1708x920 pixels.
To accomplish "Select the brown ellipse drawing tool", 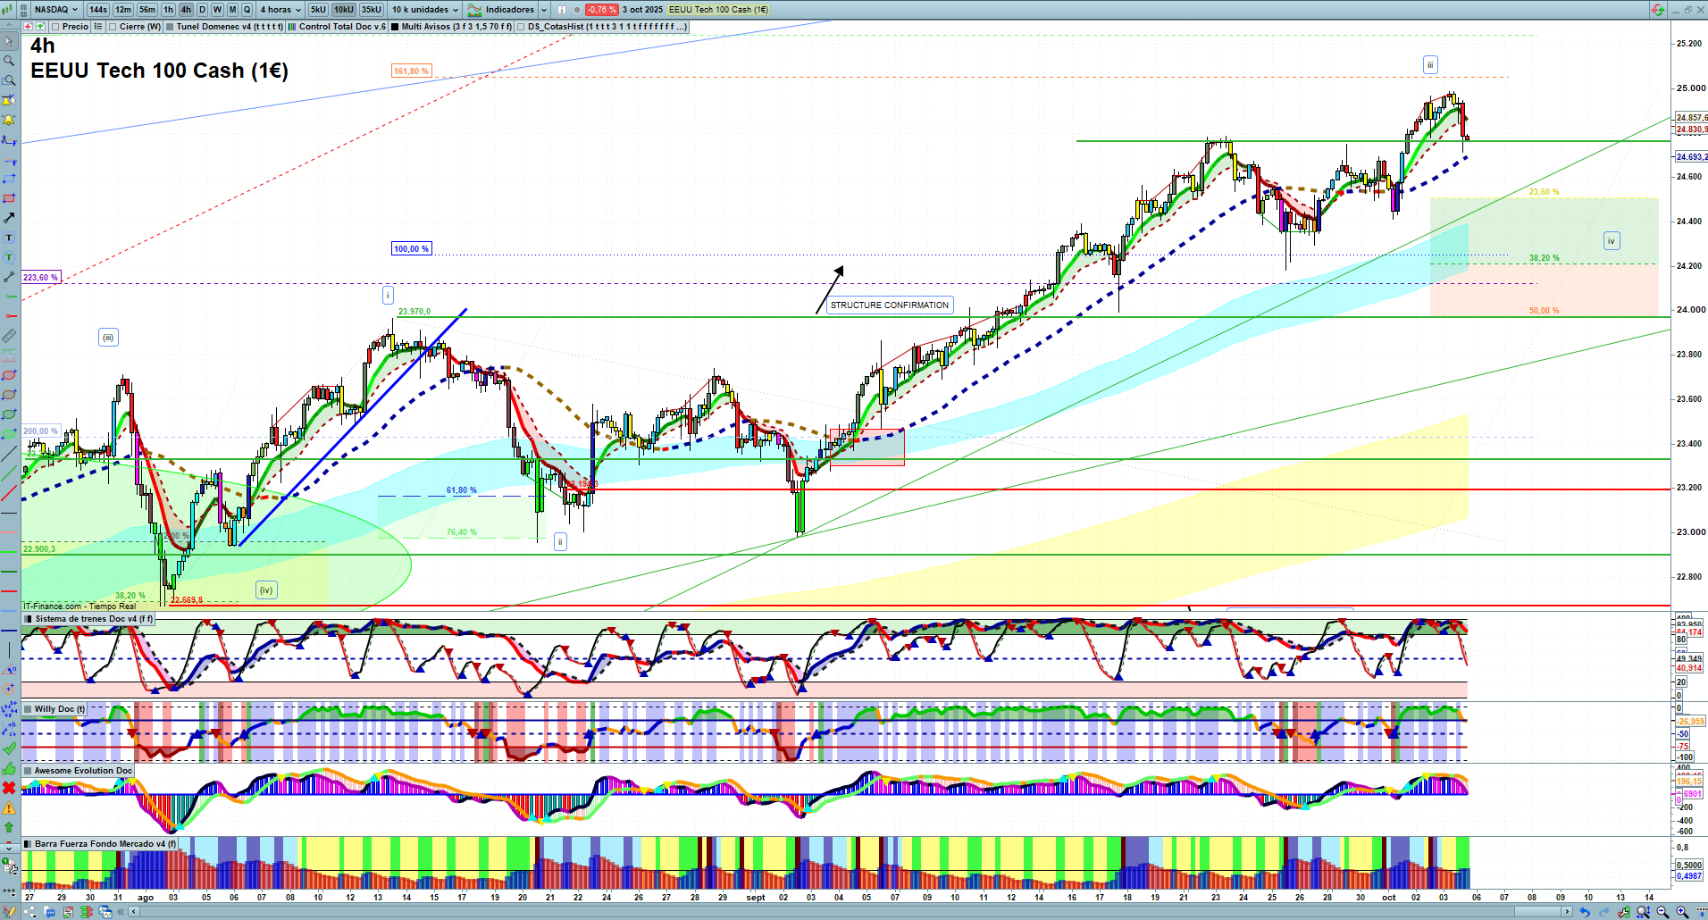I will (x=9, y=395).
